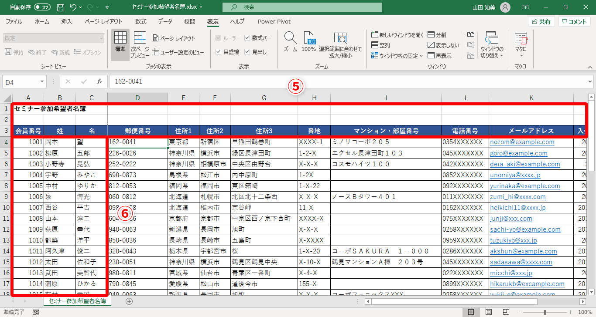Click the status bar zoom slider handle
Screen dimensions: 596x317
click(x=545, y=312)
